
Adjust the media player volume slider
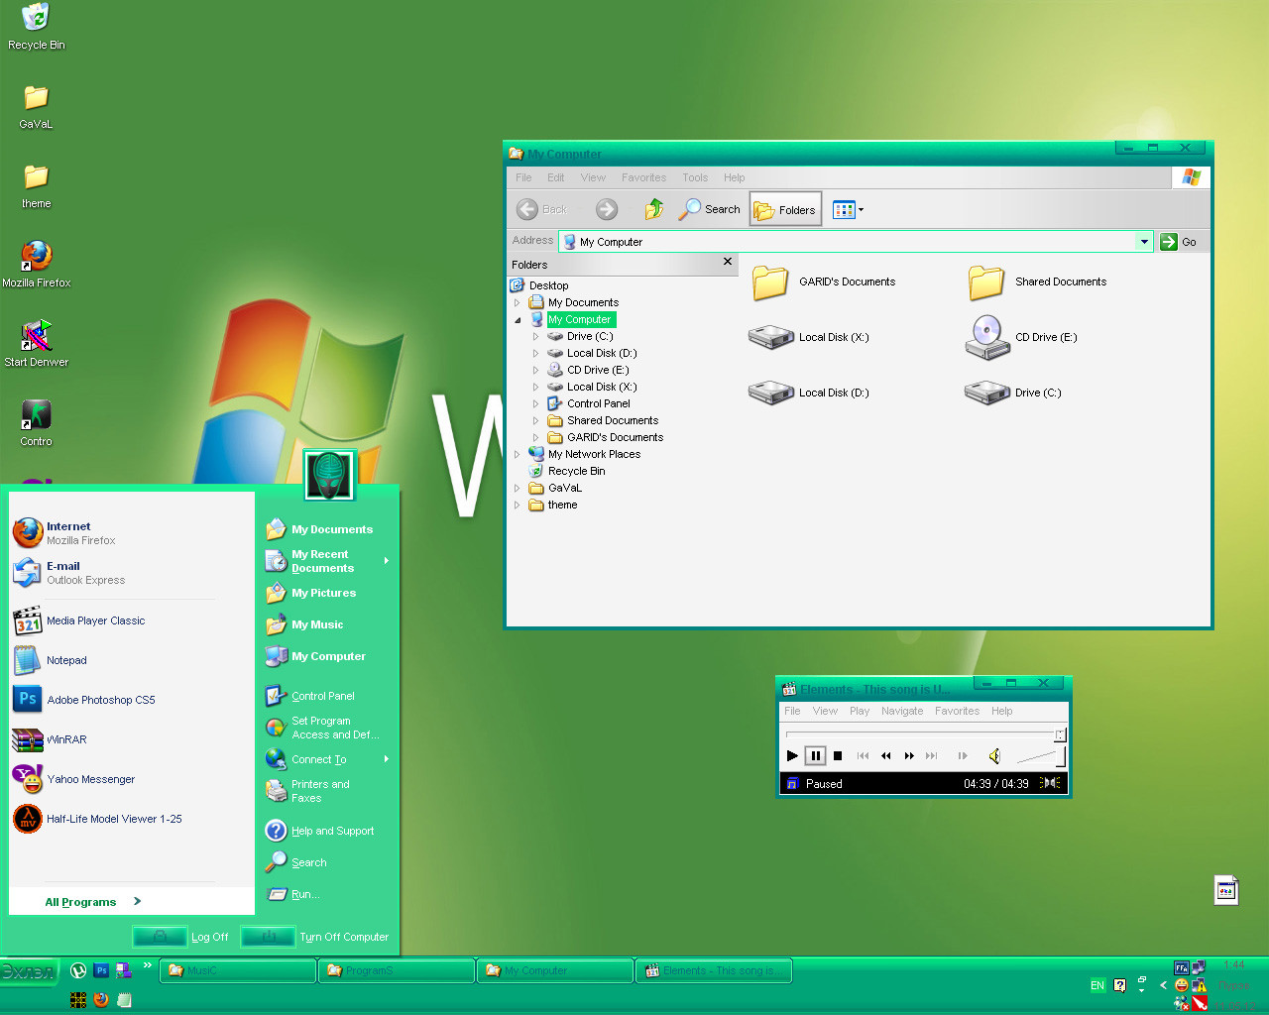[x=1041, y=757]
